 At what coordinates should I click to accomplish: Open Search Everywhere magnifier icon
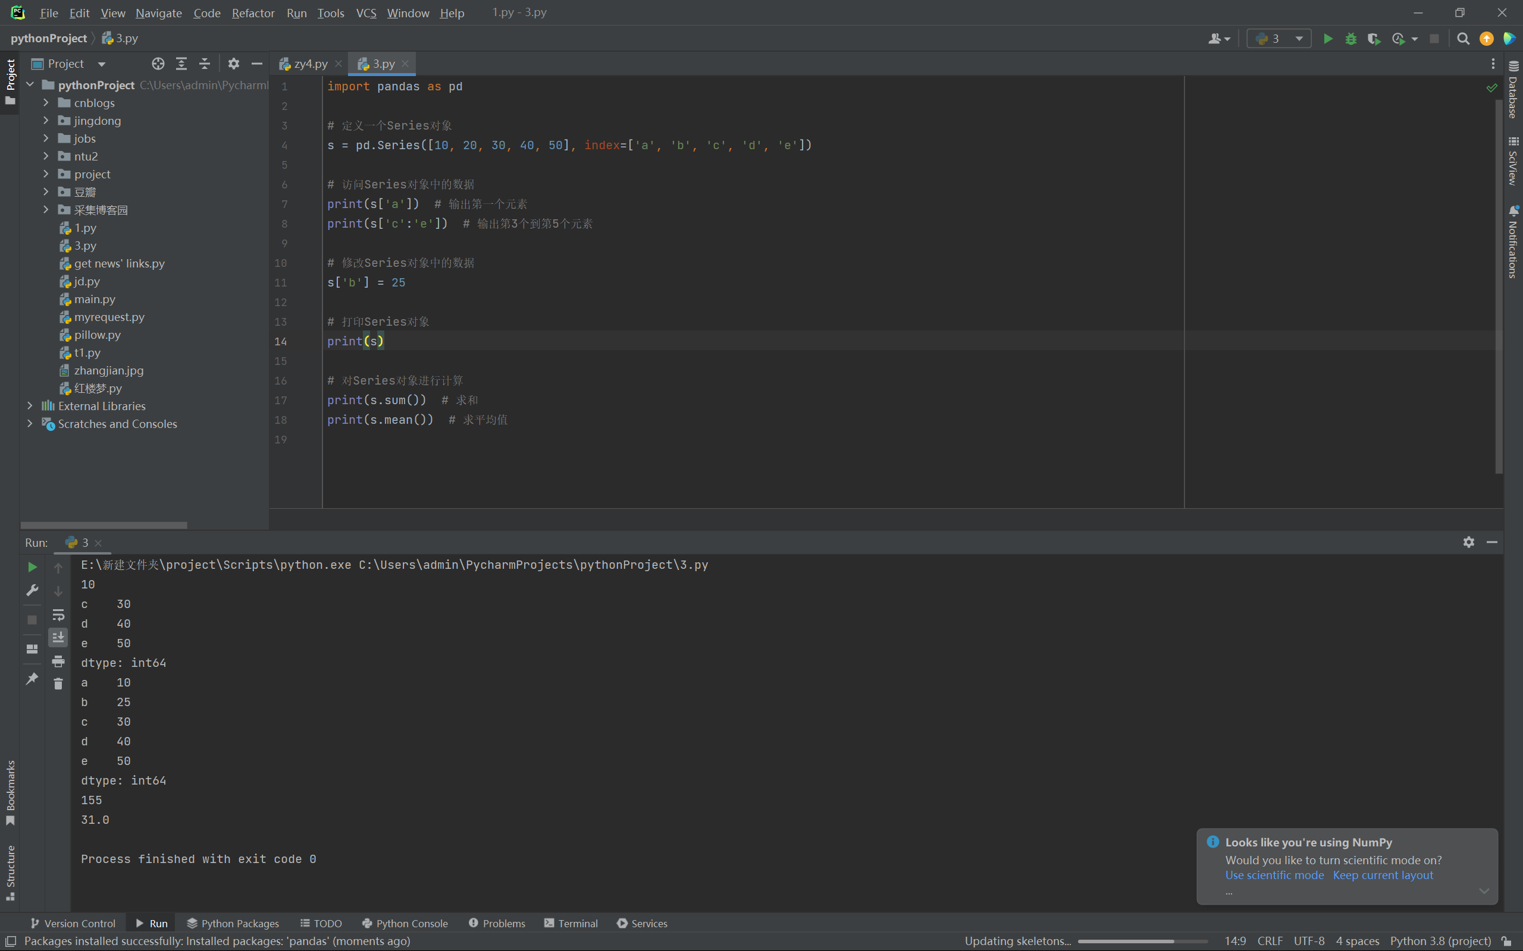point(1464,39)
